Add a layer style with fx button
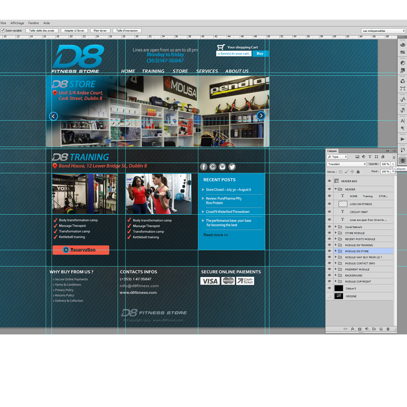The width and height of the screenshot is (407, 407). (353, 329)
